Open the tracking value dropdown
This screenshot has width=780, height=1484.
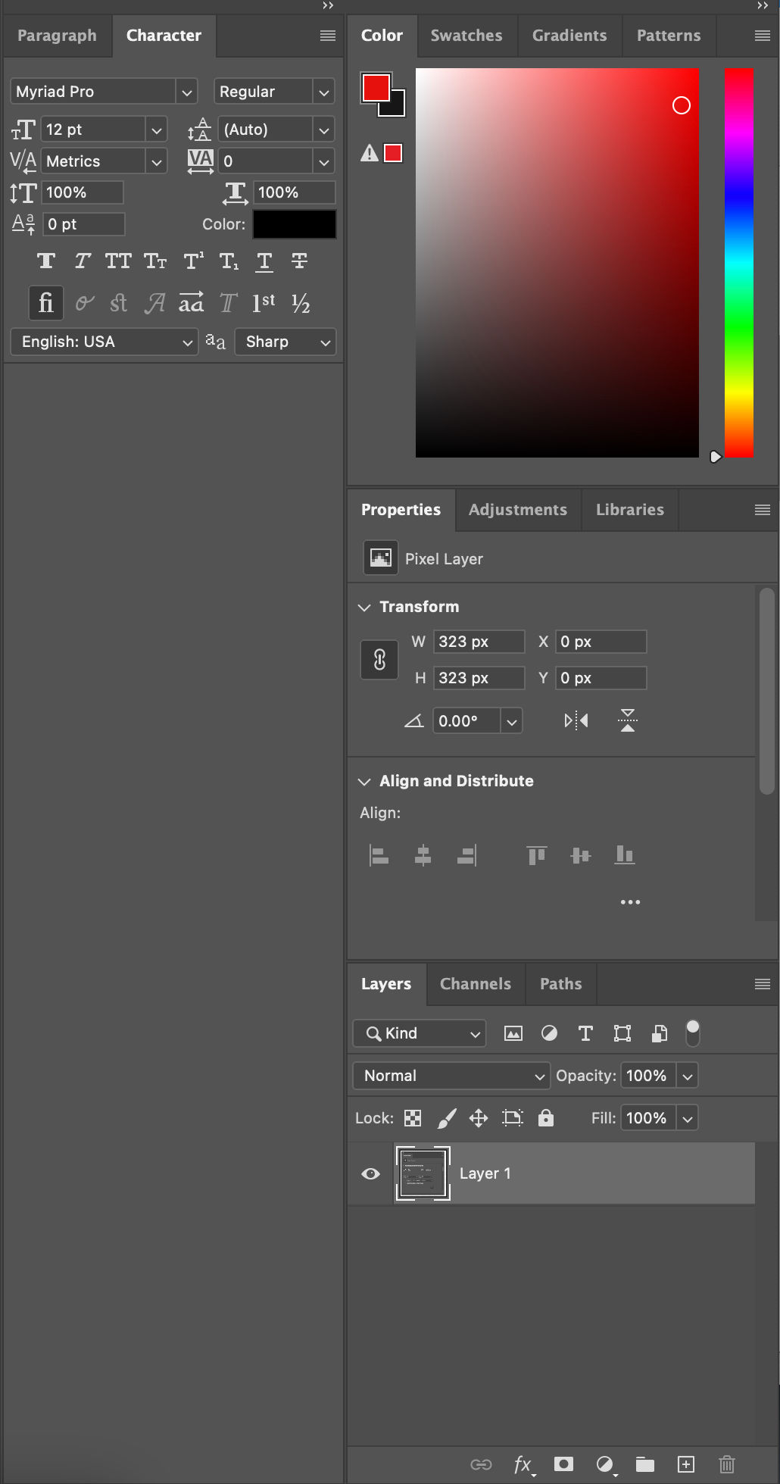324,162
